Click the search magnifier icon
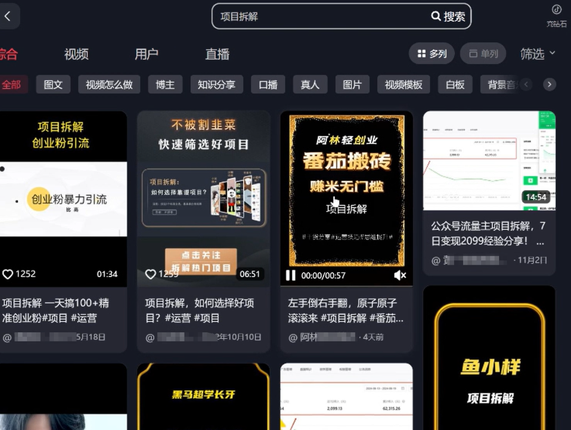571x430 pixels. point(436,16)
